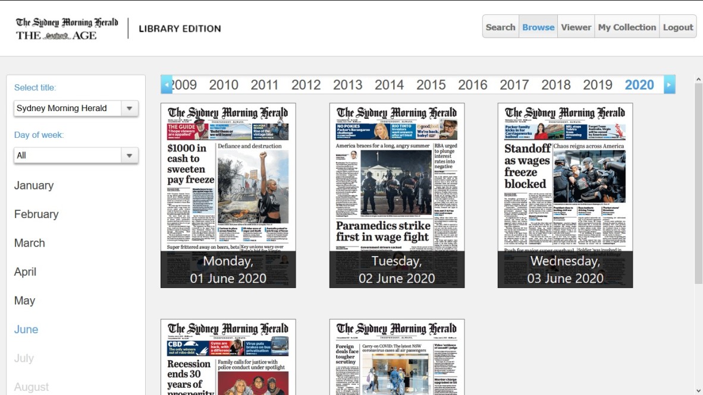Select year 2015 in timeline
Viewport: 703px width, 395px height.
pyautogui.click(x=431, y=84)
